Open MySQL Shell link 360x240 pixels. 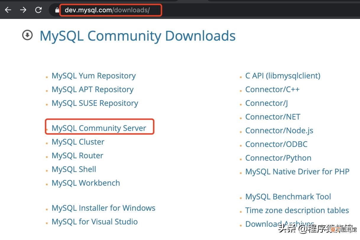(74, 169)
